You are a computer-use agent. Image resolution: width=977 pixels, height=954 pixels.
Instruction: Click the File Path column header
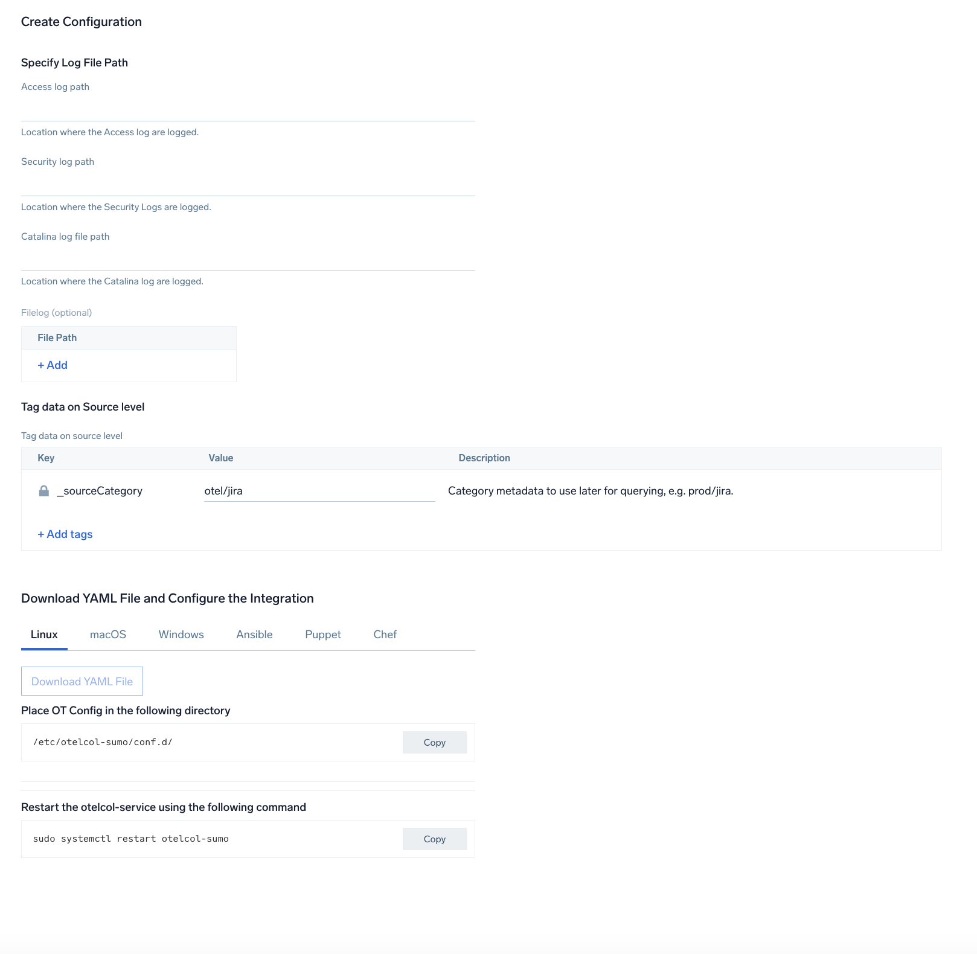57,338
